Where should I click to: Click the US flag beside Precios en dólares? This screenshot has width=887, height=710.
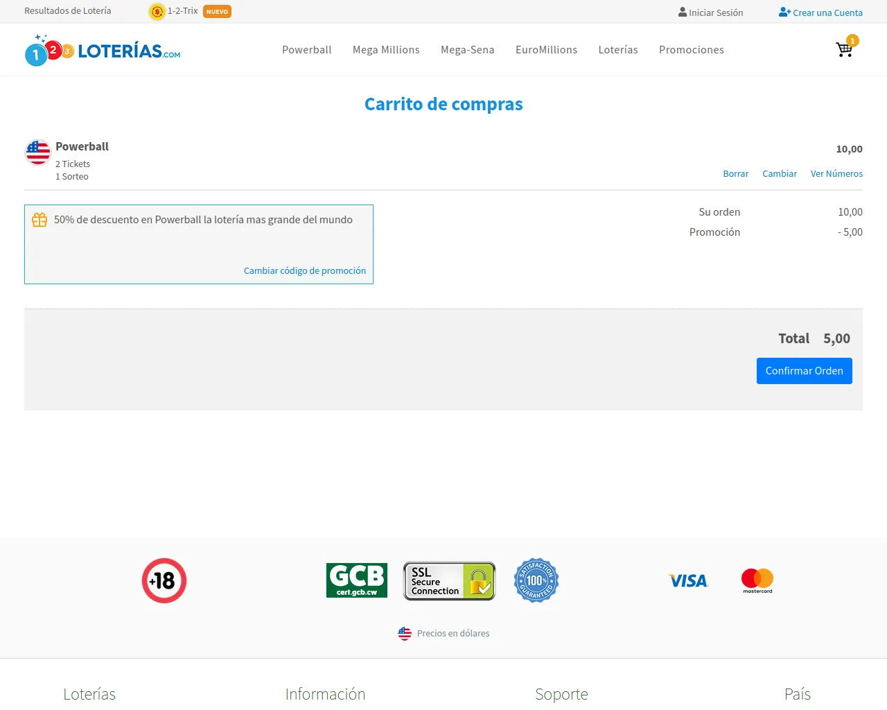(x=405, y=633)
